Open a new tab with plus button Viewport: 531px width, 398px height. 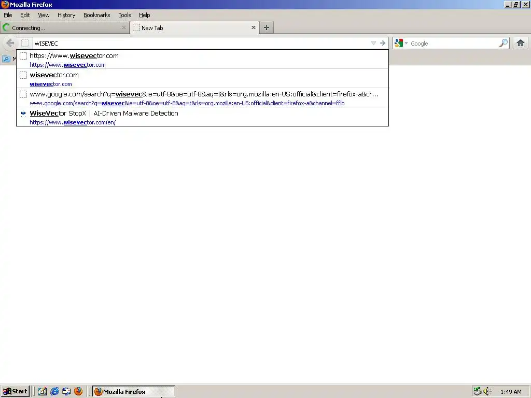point(267,28)
